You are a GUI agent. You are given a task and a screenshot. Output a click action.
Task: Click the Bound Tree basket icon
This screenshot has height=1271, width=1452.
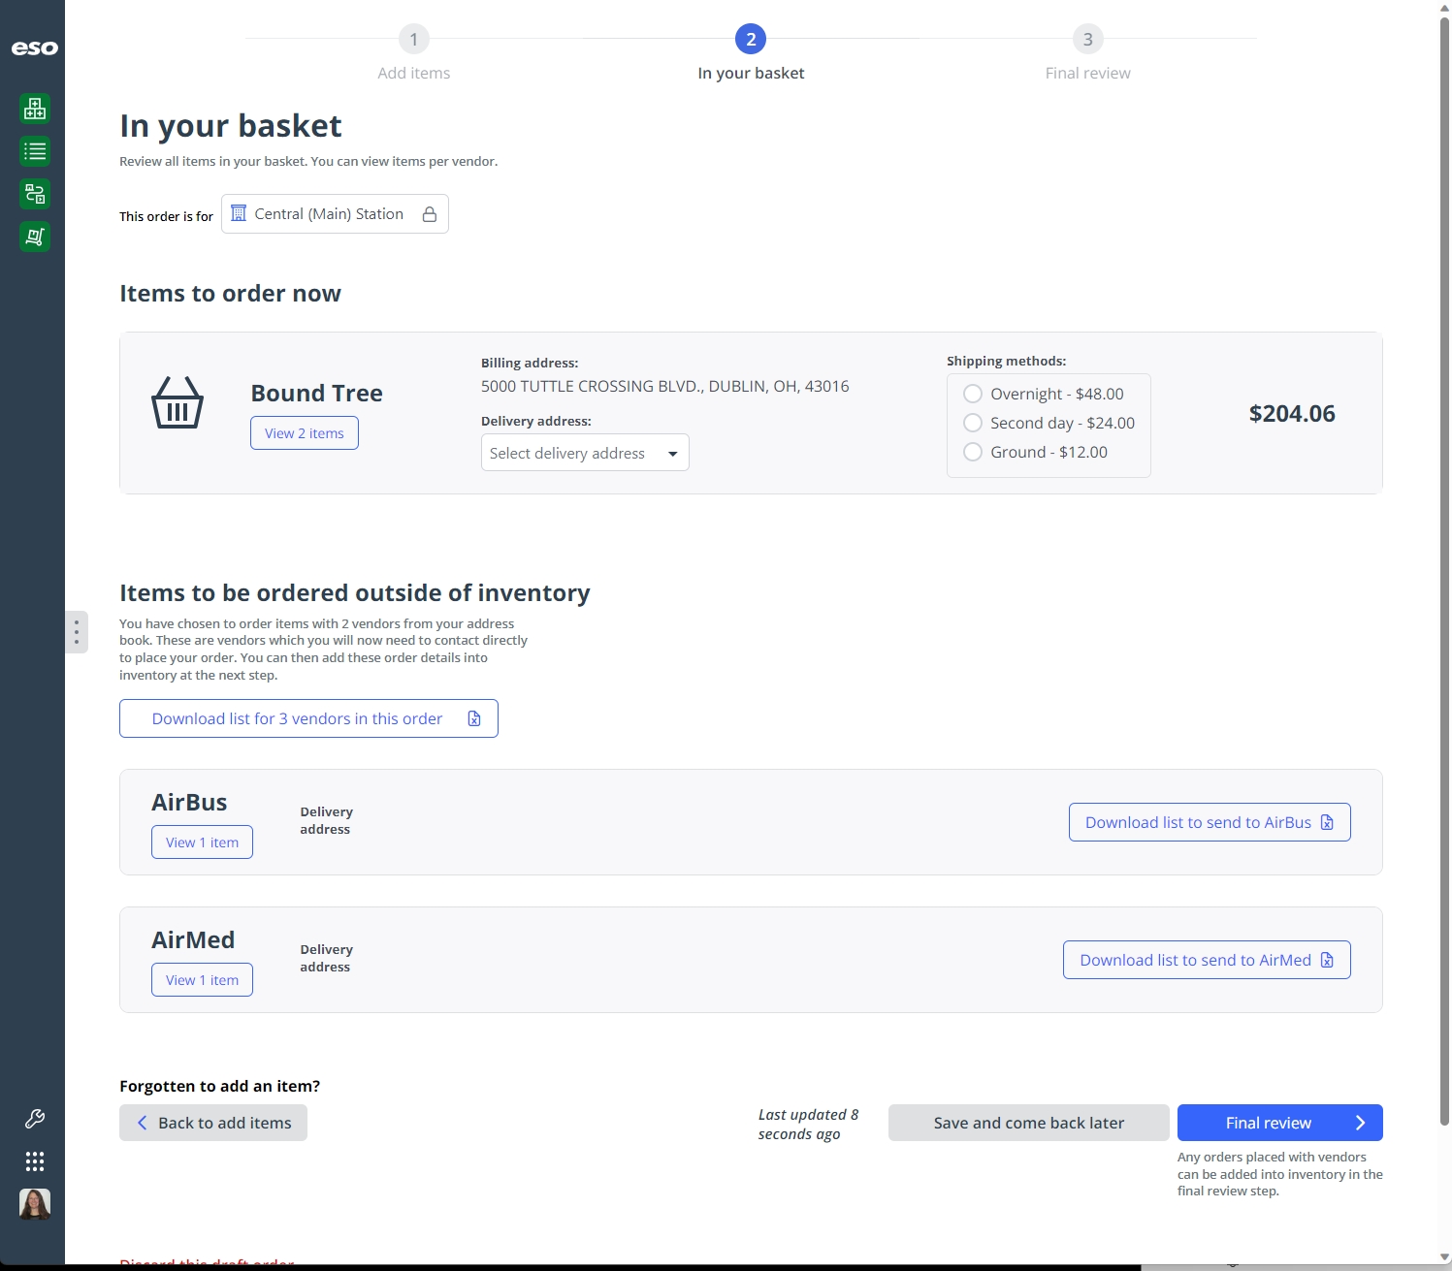pos(177,402)
